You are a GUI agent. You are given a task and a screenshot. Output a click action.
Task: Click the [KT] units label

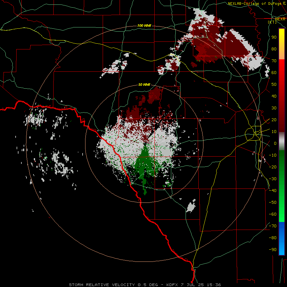(x=272, y=22)
